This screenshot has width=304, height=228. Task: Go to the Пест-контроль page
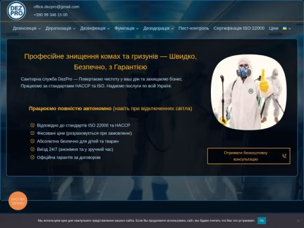[x=194, y=28]
